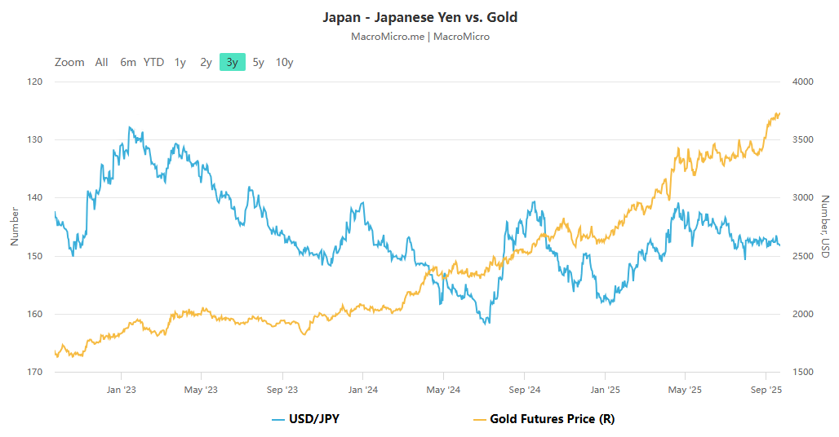Hide the Gold Futures Price (R) series
This screenshot has width=839, height=437.
click(x=552, y=419)
